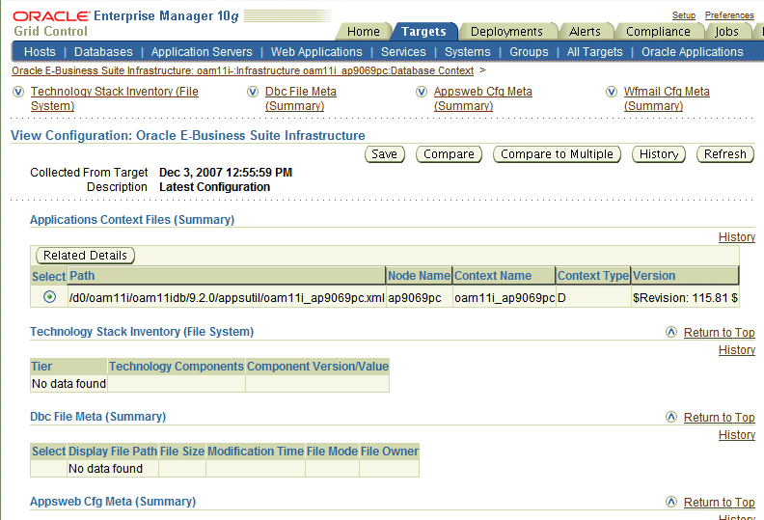This screenshot has height=520, width=764.
Task: Click the Modification Time column header
Action: tap(256, 452)
